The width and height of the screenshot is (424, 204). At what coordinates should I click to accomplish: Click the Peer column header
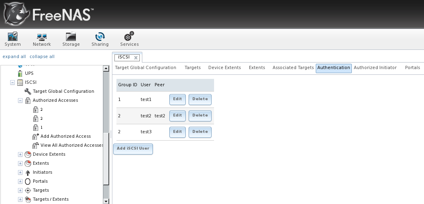160,85
